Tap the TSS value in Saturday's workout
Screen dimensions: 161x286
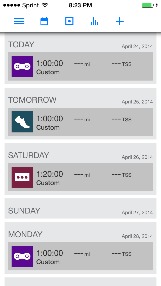pyautogui.click(x=122, y=175)
